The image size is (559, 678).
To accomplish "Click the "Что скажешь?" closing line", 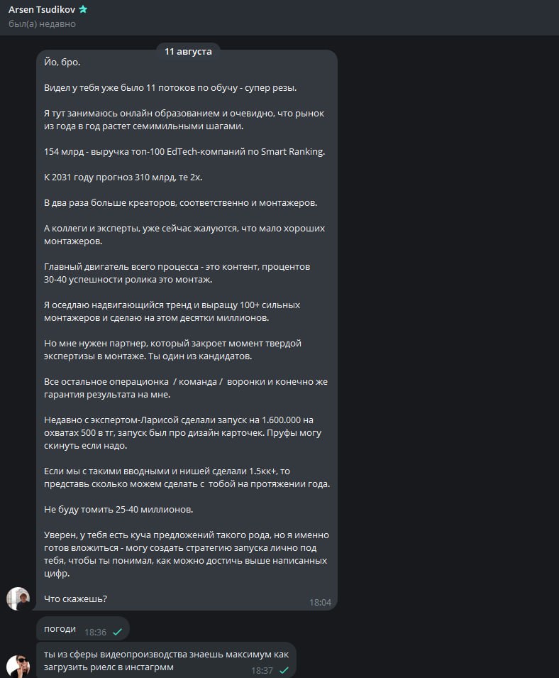I will [76, 599].
